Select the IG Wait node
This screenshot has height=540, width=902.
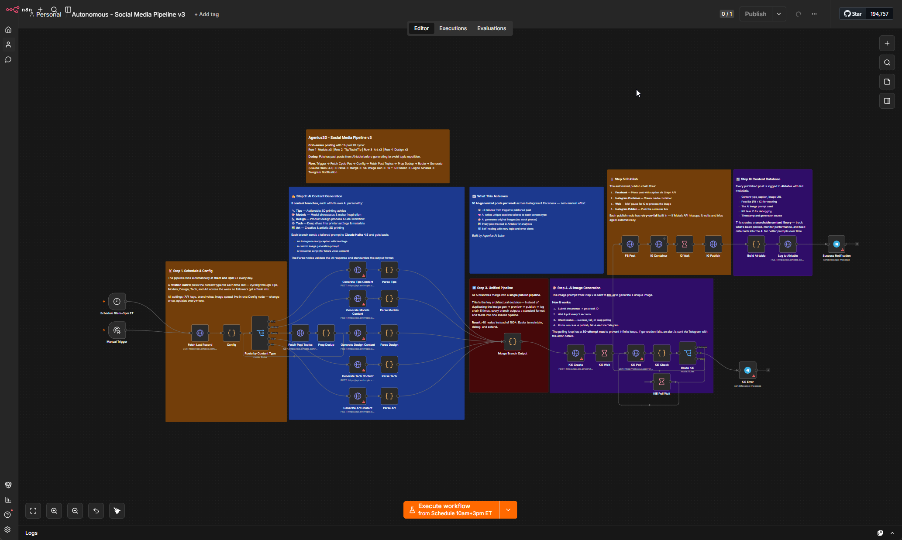click(x=685, y=244)
